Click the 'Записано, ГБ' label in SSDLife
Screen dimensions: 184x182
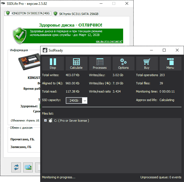pos(21,147)
